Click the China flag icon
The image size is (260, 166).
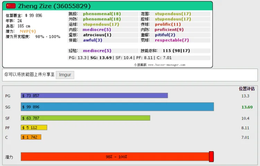[x=11, y=6]
